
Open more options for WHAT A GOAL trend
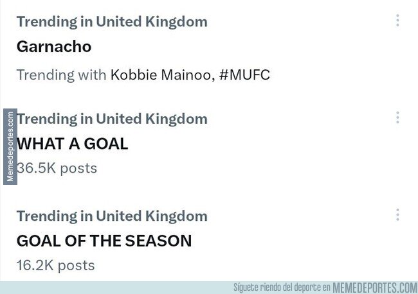tap(397, 117)
